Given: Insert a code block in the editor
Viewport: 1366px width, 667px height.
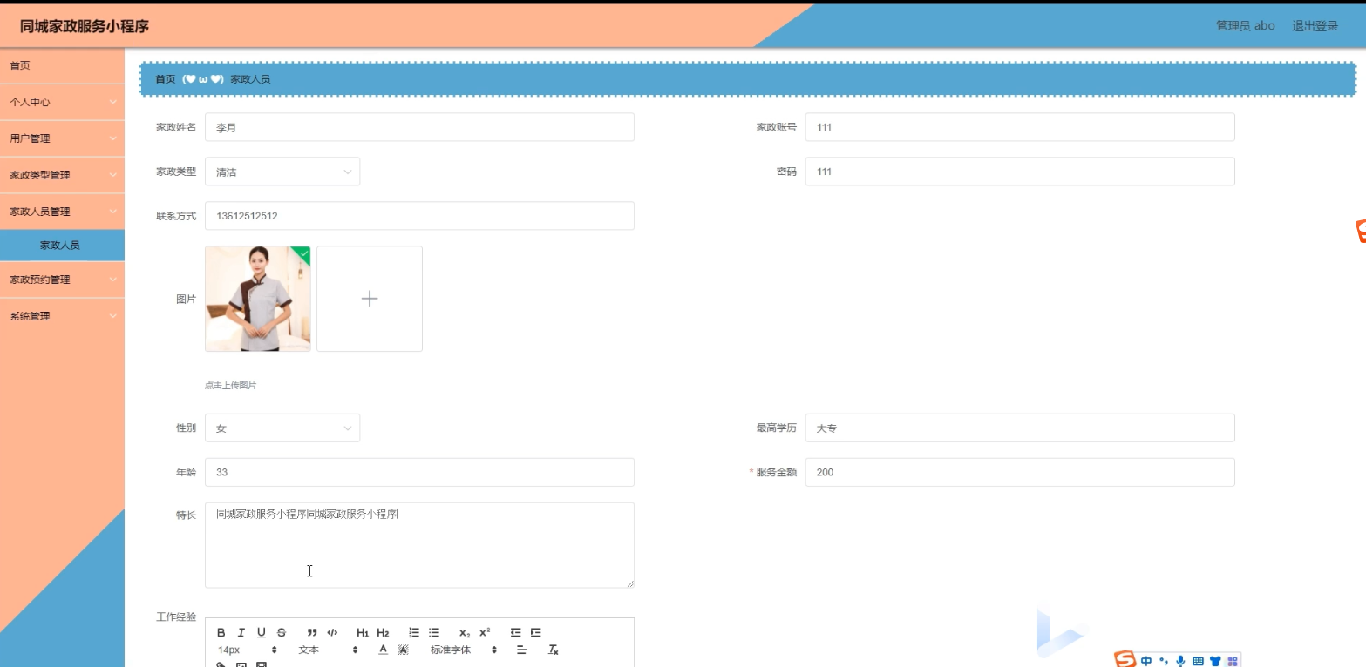Looking at the screenshot, I should coord(332,632).
